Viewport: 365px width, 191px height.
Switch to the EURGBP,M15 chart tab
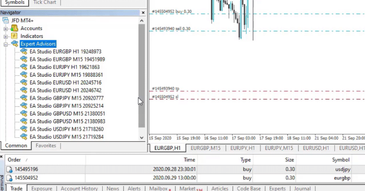click(206, 148)
